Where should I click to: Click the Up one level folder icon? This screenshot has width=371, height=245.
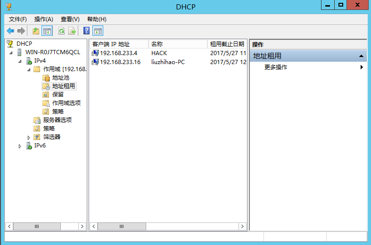(x=36, y=31)
